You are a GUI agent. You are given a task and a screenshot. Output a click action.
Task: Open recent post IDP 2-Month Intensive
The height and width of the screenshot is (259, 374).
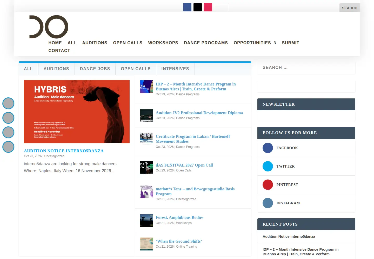point(300,252)
